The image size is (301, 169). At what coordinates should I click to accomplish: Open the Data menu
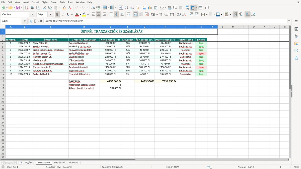point(62,2)
